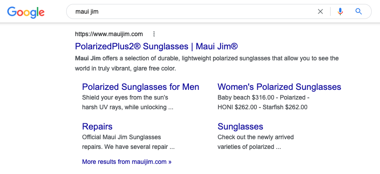Submit search with magnifying glass icon
The width and height of the screenshot is (380, 174).
pyautogui.click(x=359, y=11)
